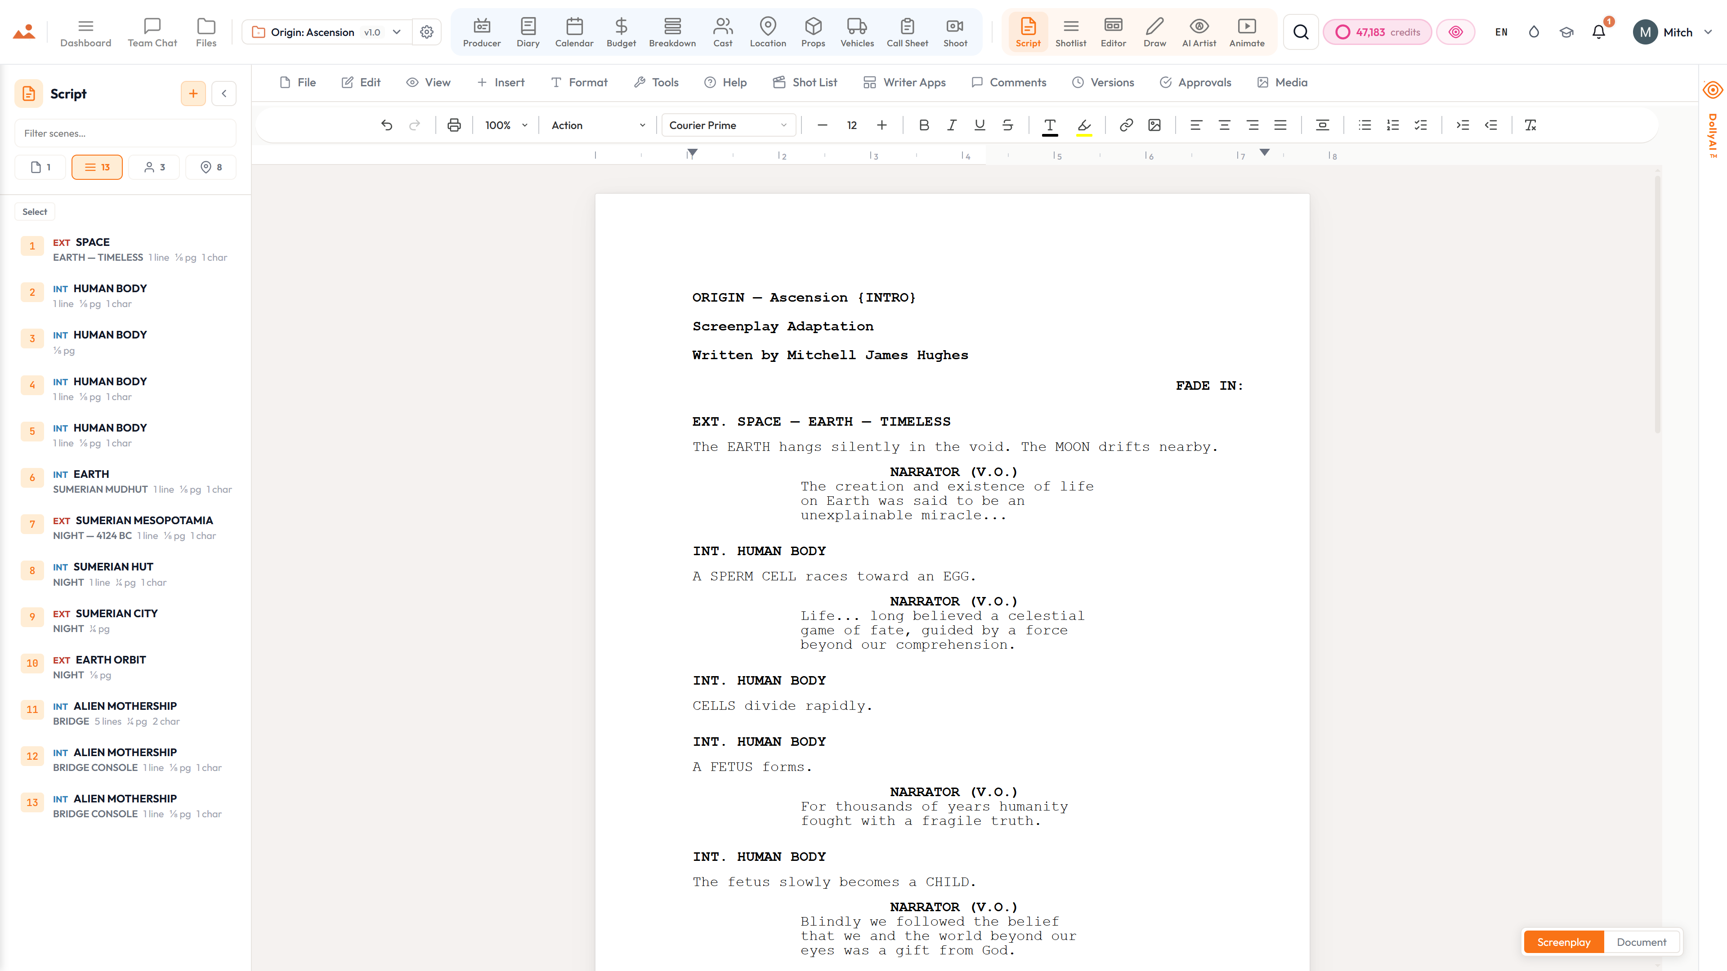Open the Format menu
Viewport: 1727px width, 971px height.
click(x=578, y=82)
